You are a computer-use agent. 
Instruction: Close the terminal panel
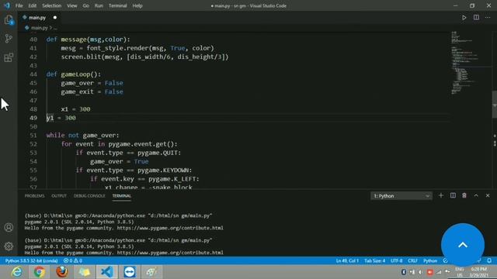tap(488, 196)
